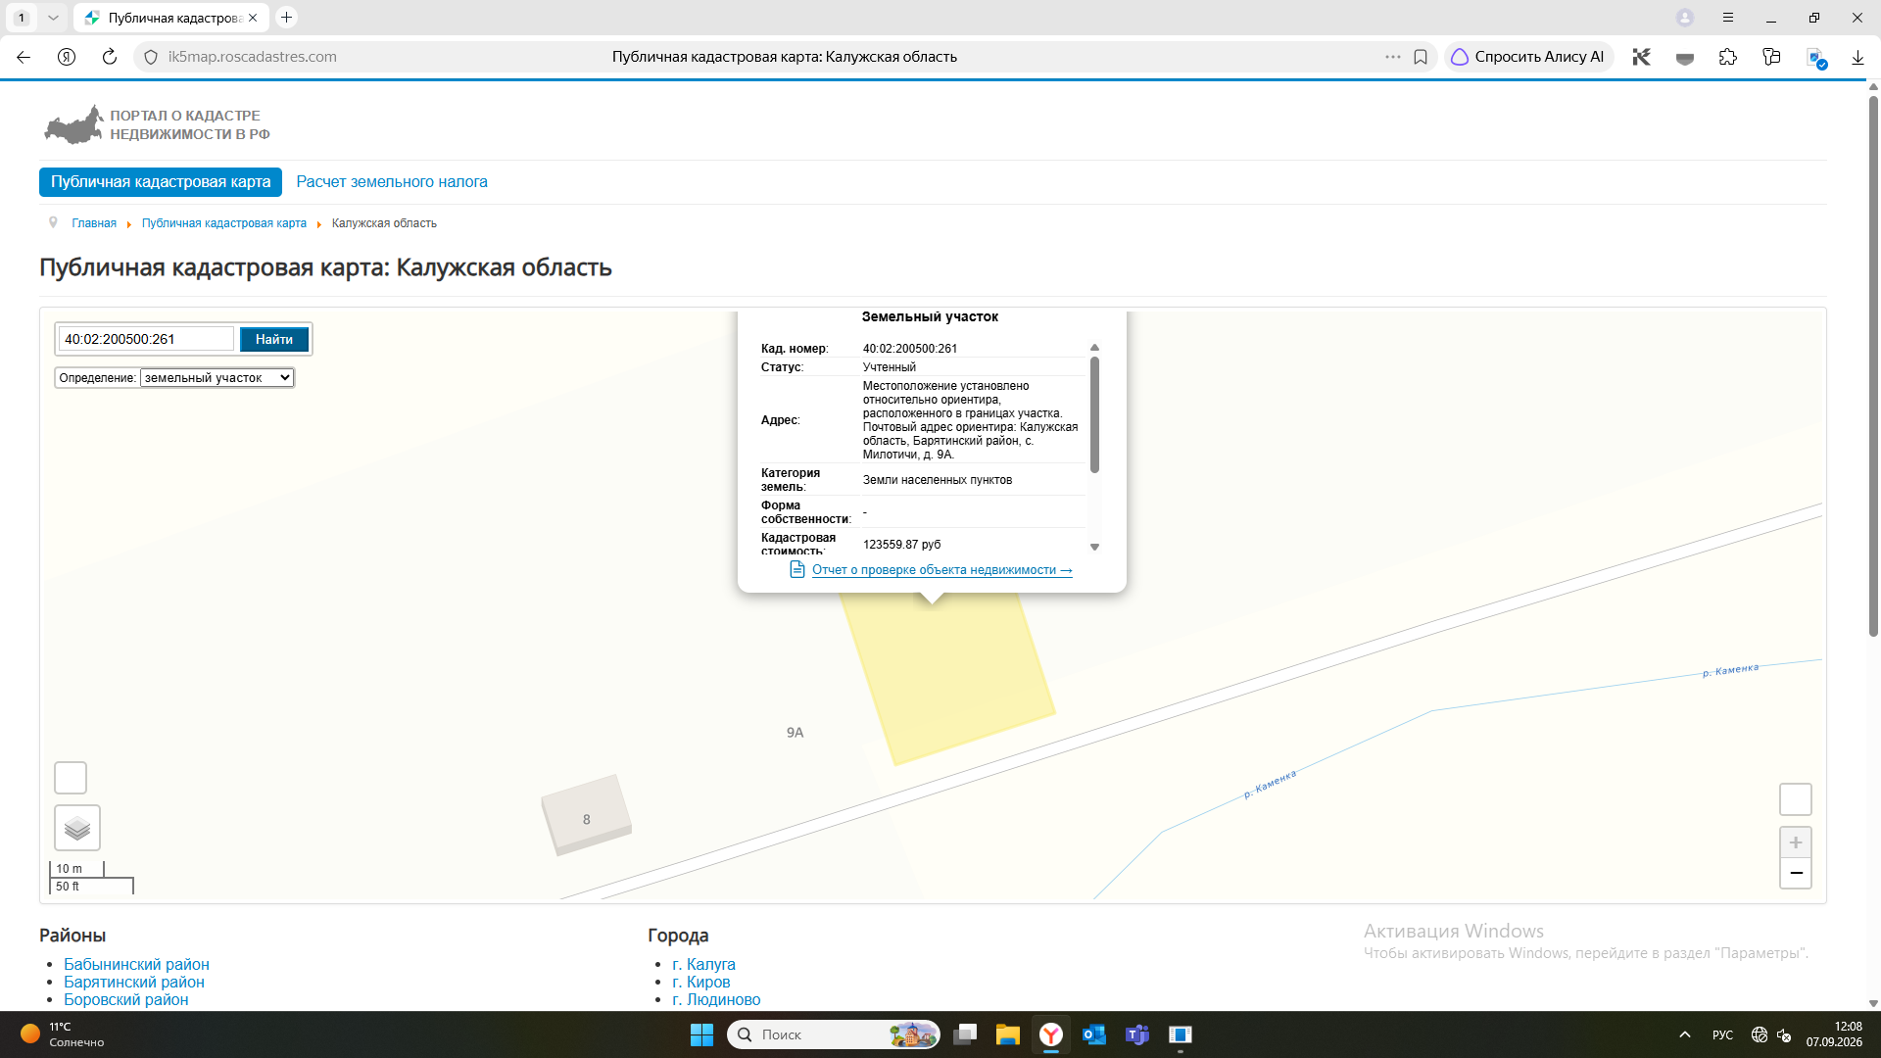Image resolution: width=1881 pixels, height=1058 pixels.
Task: Launch Outlook from the taskbar
Action: [1094, 1034]
